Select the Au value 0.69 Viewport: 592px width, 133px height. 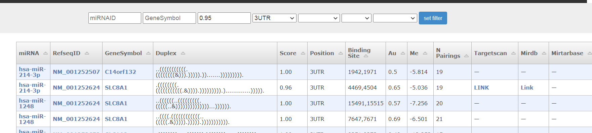point(394,119)
